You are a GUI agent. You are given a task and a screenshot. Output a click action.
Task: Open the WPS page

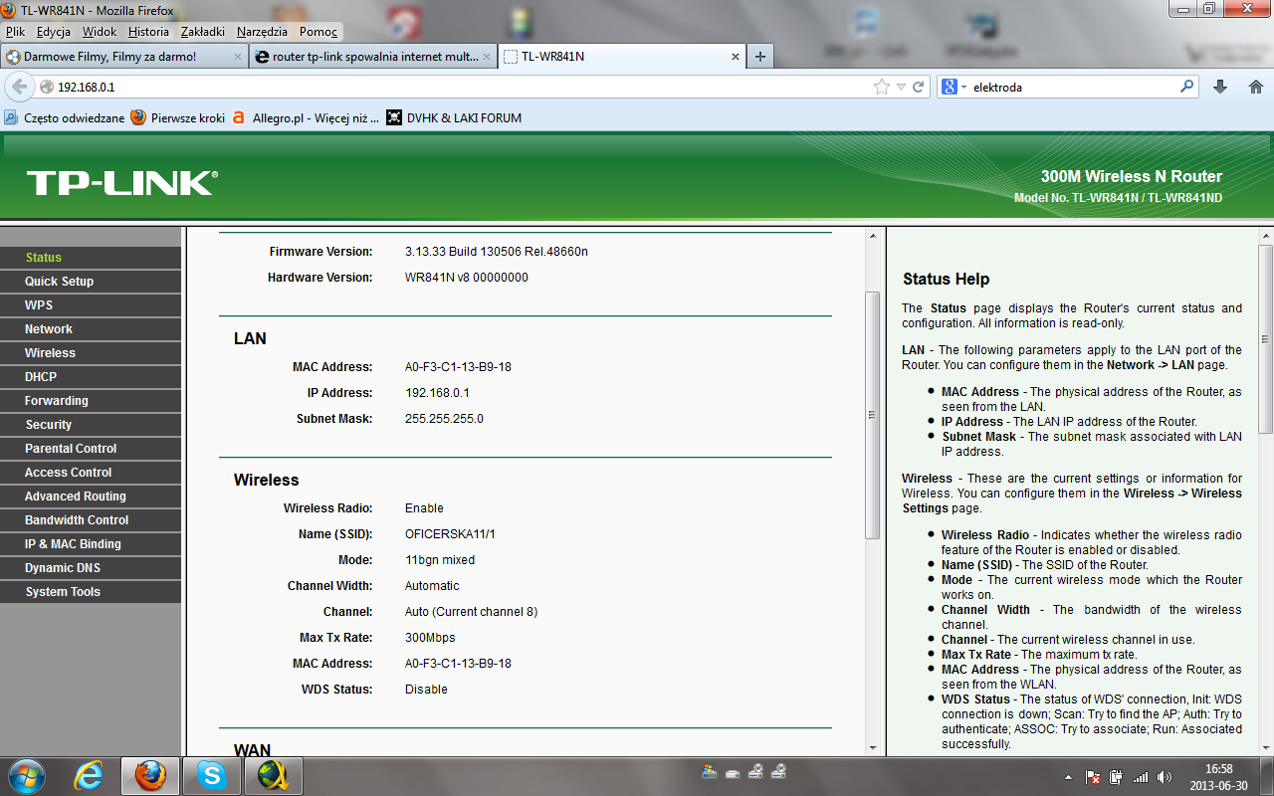point(91,305)
